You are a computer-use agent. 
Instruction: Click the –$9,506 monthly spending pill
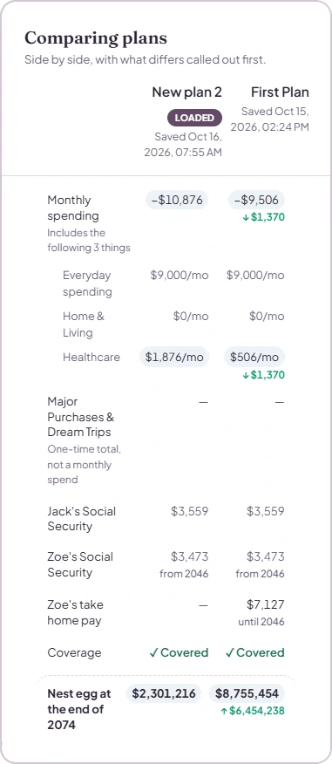coord(256,200)
